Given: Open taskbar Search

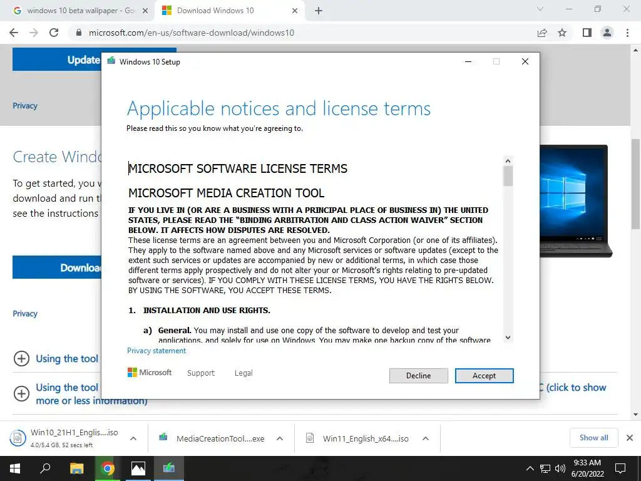Looking at the screenshot, I should [45, 468].
